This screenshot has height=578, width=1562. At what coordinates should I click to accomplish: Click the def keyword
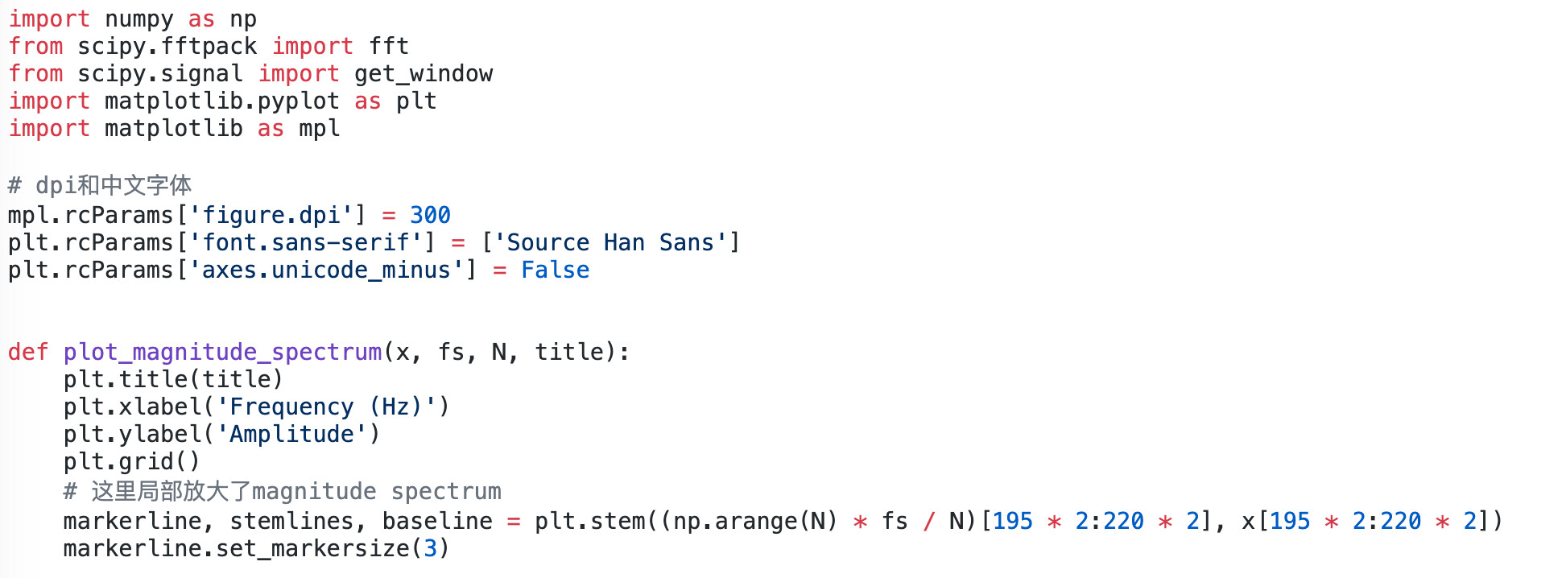point(28,352)
